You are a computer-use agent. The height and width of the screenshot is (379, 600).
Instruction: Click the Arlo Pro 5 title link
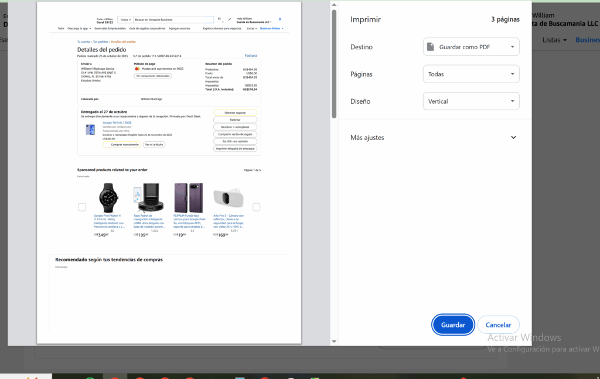[229, 221]
